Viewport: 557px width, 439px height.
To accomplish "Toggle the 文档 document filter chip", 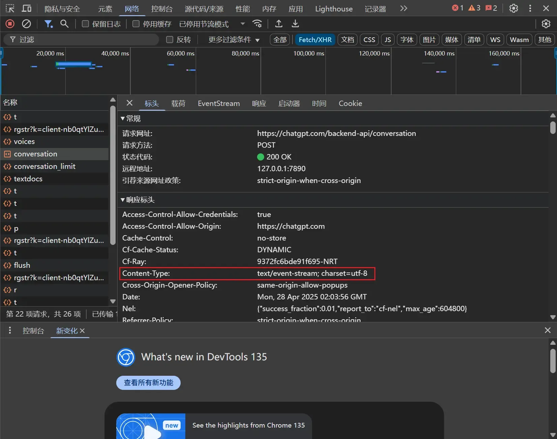I will (x=347, y=40).
